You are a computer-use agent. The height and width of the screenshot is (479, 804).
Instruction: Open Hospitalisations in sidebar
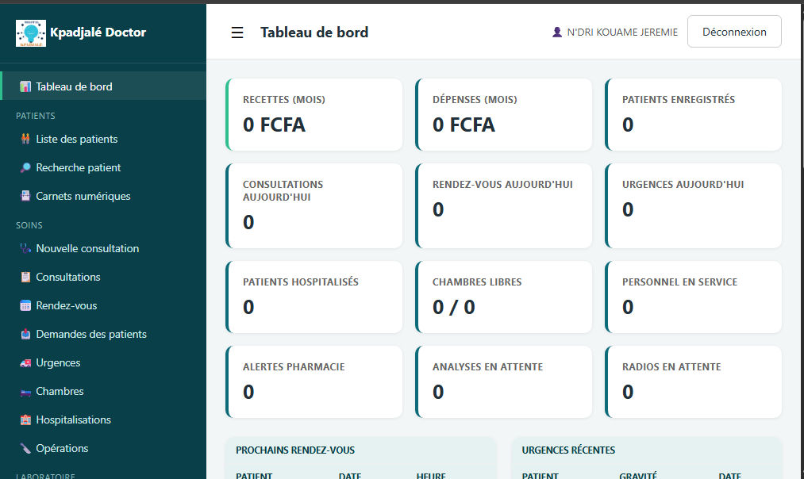[x=103, y=420]
